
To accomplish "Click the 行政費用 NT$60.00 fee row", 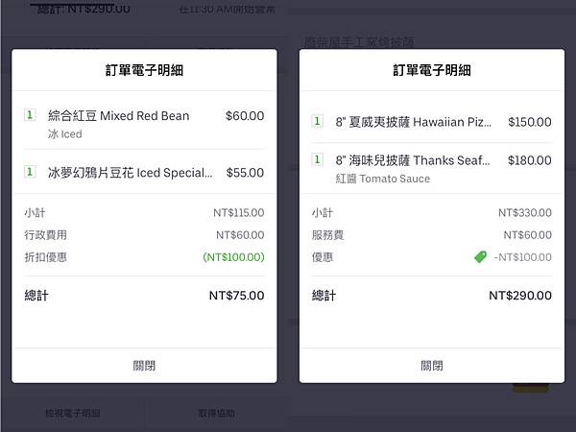I will 144,234.
